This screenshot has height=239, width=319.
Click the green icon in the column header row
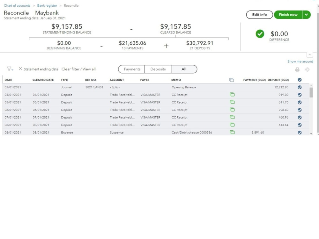point(232,80)
